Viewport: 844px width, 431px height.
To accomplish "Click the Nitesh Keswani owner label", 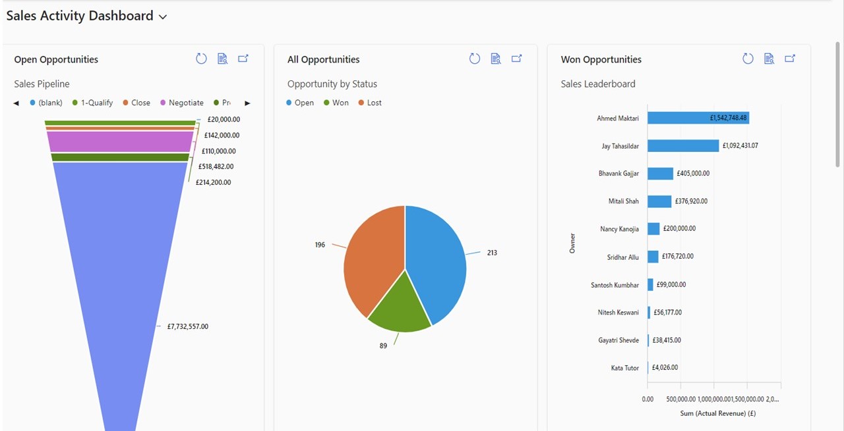I will tap(618, 313).
